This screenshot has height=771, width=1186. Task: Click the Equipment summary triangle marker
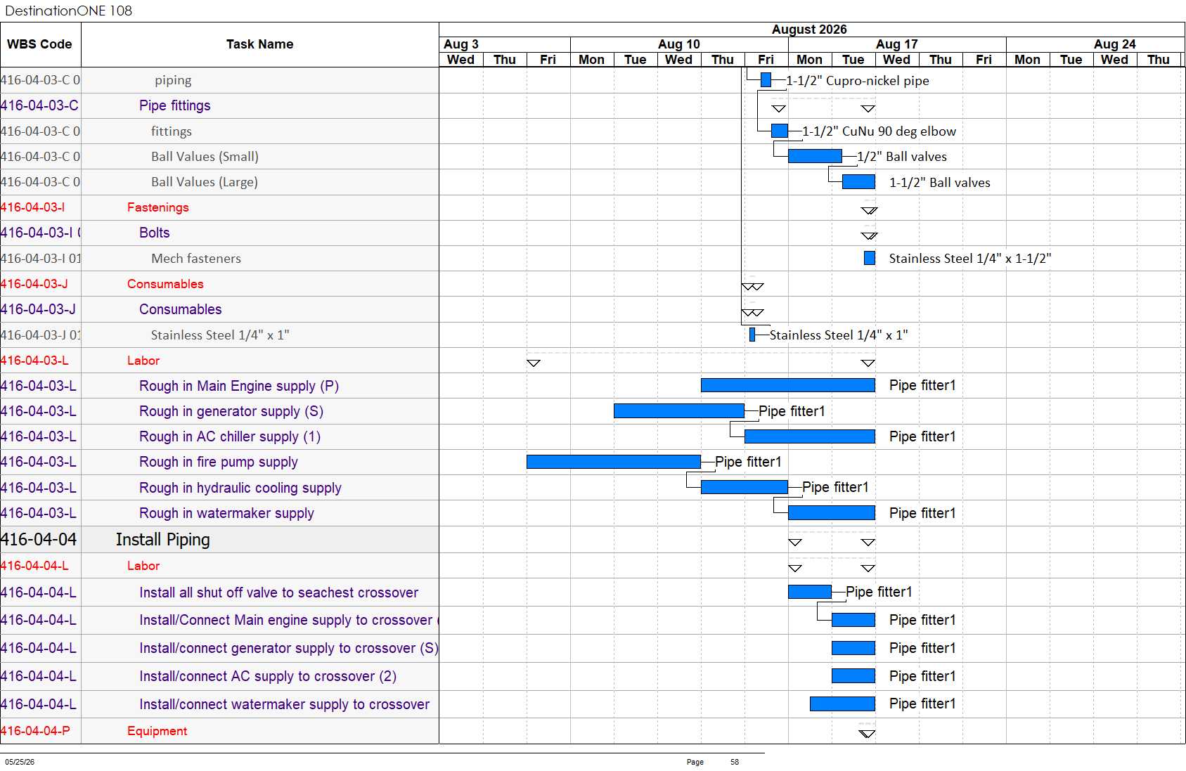tap(868, 733)
